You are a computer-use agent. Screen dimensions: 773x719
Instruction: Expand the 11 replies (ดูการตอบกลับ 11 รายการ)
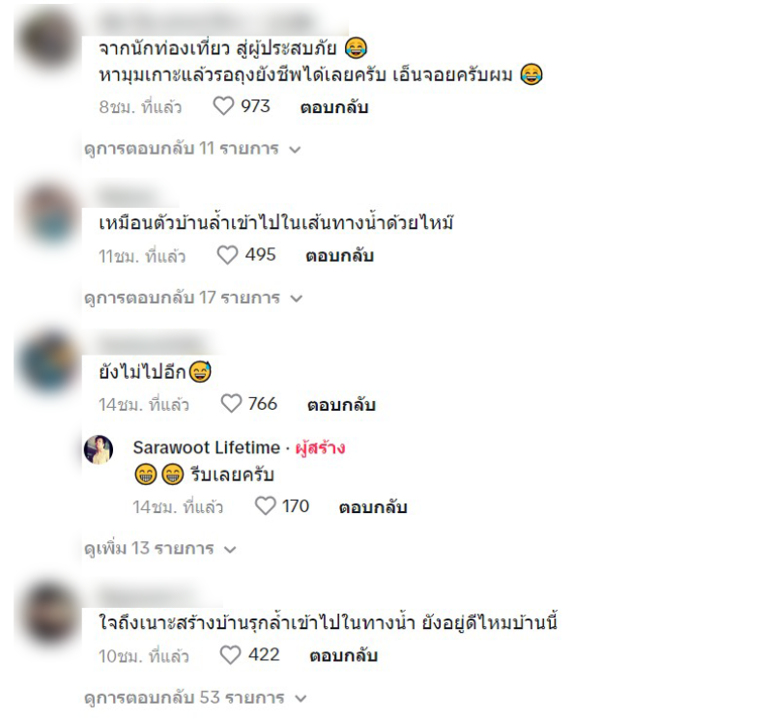pos(192,149)
